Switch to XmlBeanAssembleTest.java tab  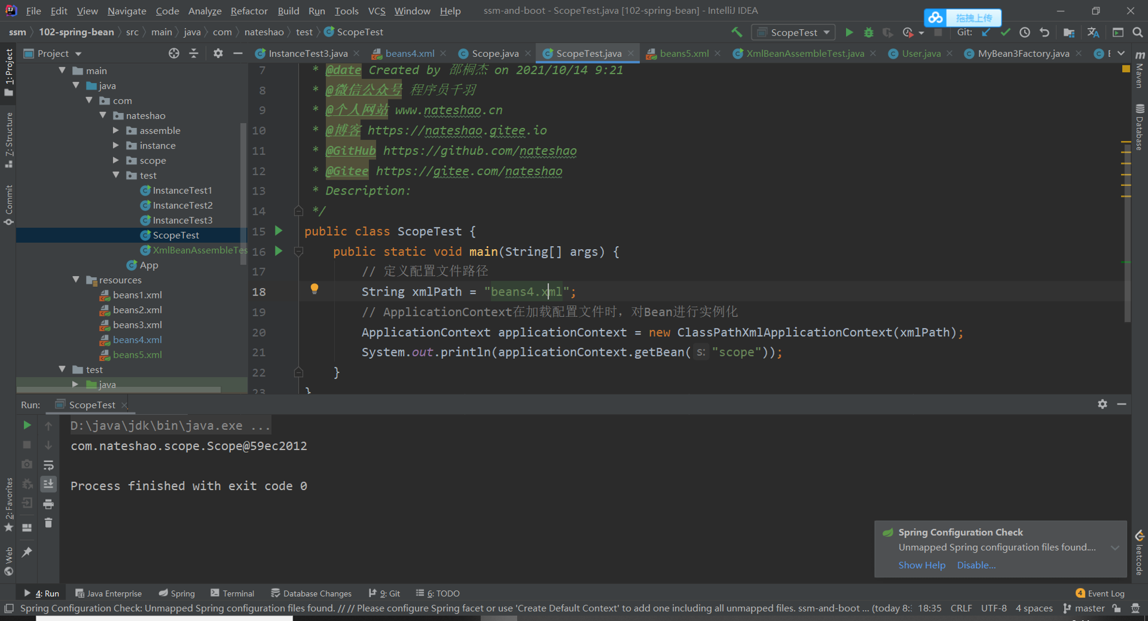(805, 53)
